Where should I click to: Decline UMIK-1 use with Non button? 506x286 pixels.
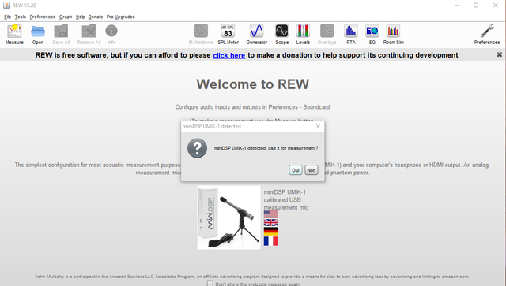click(x=312, y=170)
